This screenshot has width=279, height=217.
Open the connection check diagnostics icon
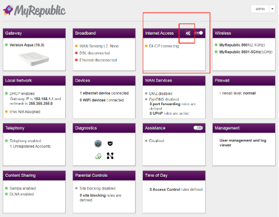[98, 156]
